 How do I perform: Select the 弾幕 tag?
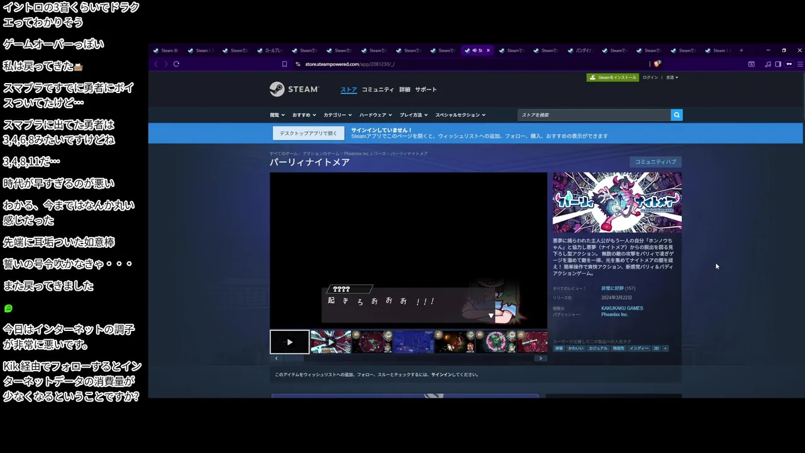[x=559, y=348]
